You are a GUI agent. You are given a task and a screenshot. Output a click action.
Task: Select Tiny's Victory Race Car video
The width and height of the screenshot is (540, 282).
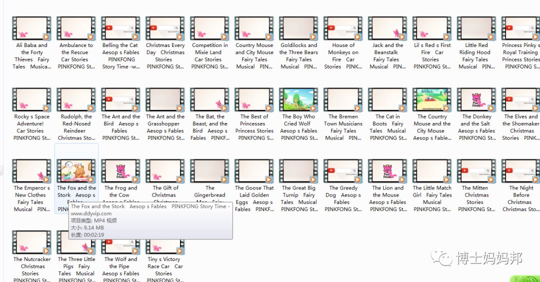(x=165, y=246)
